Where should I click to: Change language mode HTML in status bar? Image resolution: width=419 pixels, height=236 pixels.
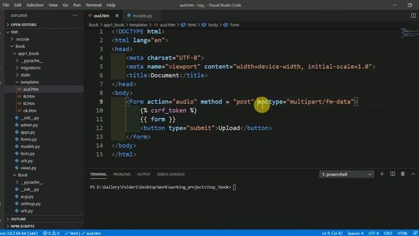(403, 233)
